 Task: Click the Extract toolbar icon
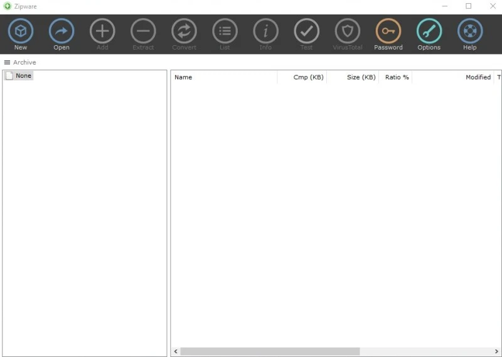coord(143,31)
